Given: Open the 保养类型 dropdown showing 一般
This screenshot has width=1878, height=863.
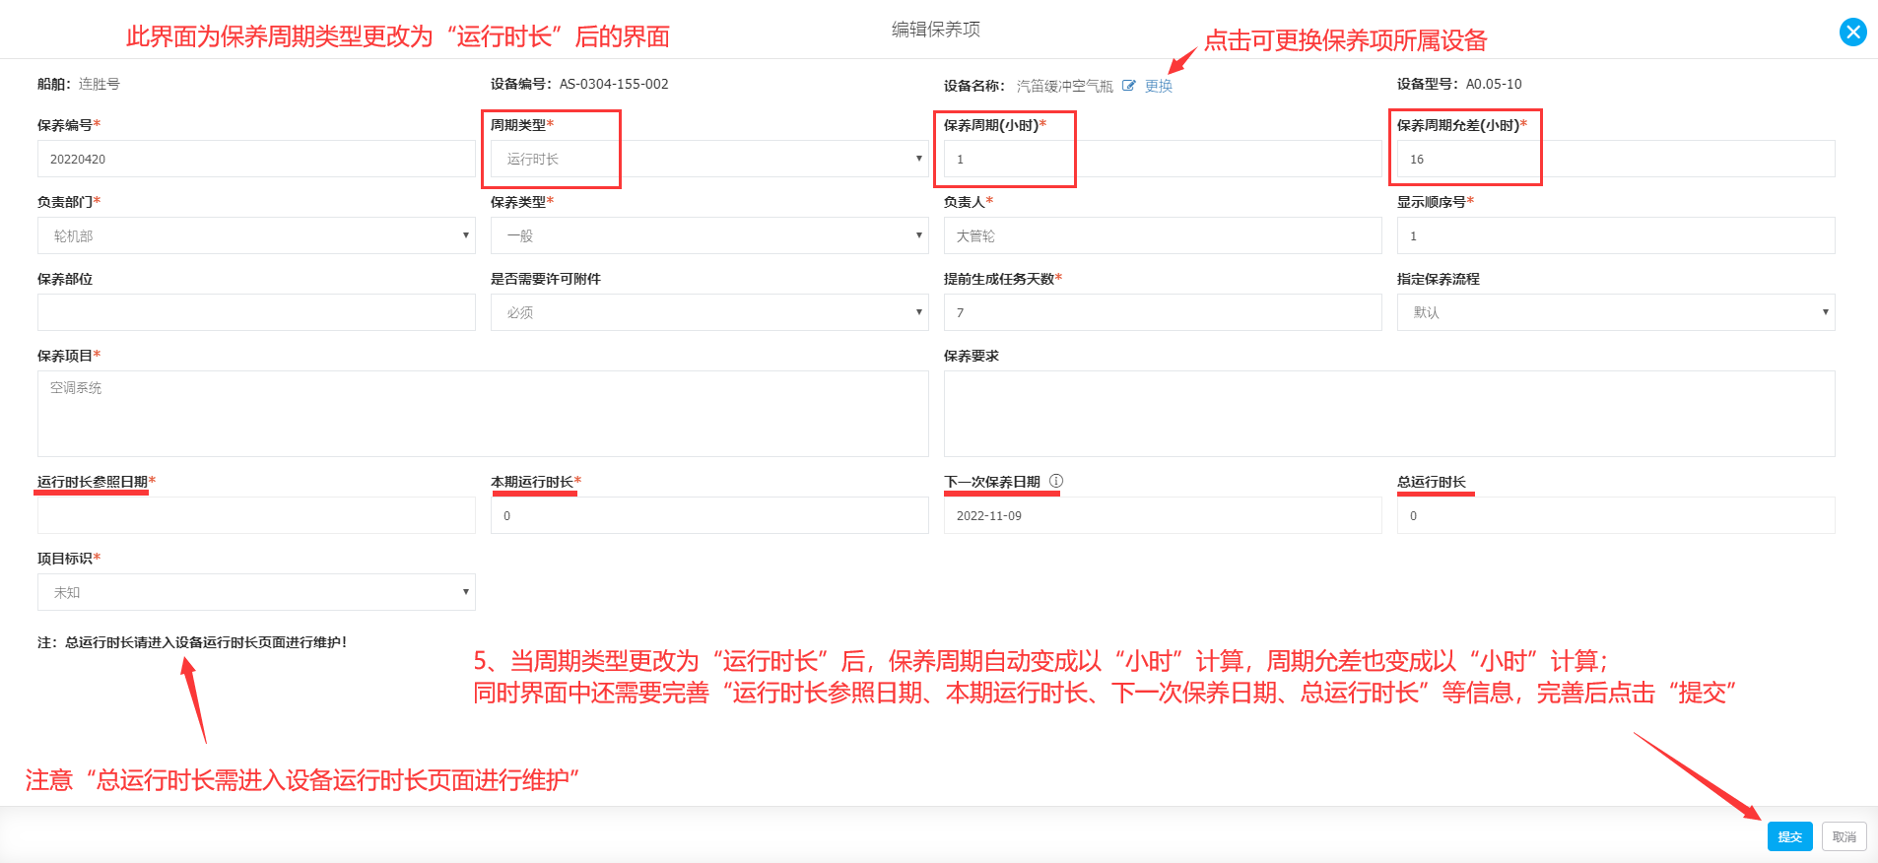Looking at the screenshot, I should click(x=709, y=235).
